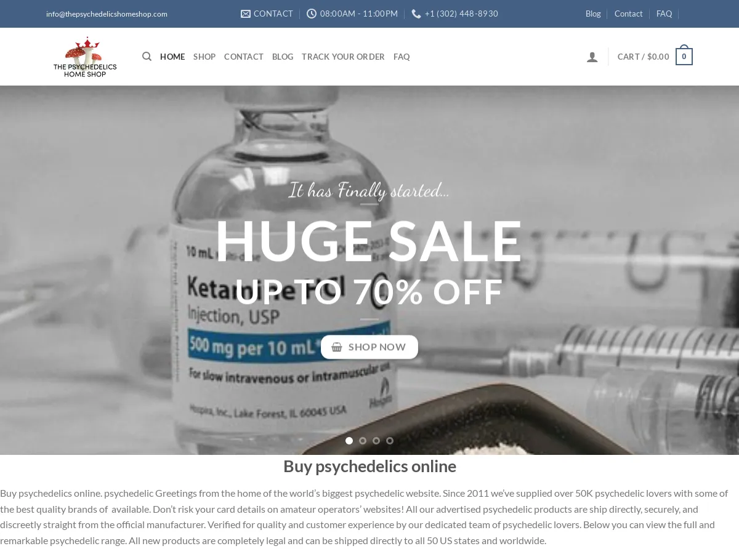Open the SHOP menu item

click(x=204, y=57)
